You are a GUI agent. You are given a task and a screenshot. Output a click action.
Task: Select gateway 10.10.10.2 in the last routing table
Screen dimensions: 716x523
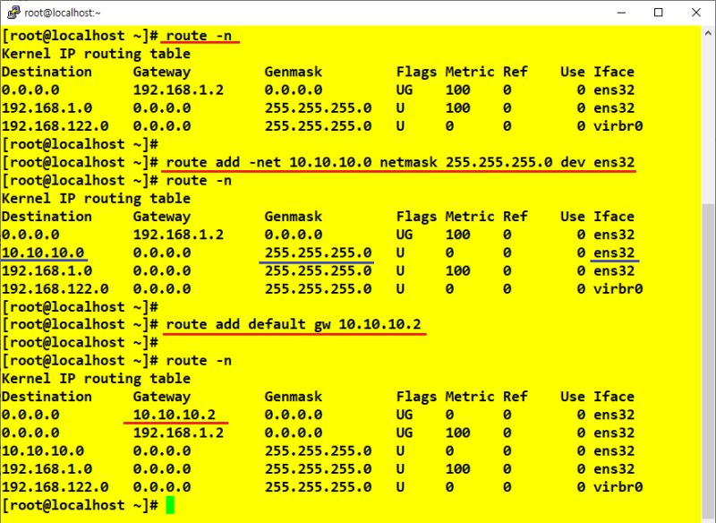(174, 415)
